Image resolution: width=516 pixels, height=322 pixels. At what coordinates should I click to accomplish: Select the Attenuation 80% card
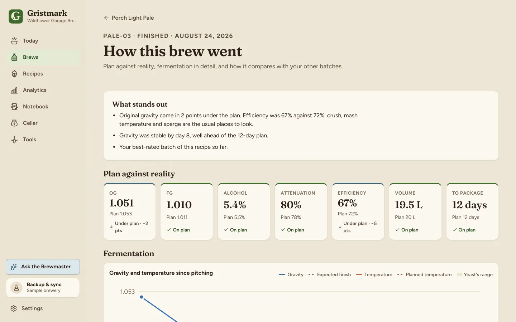301,211
